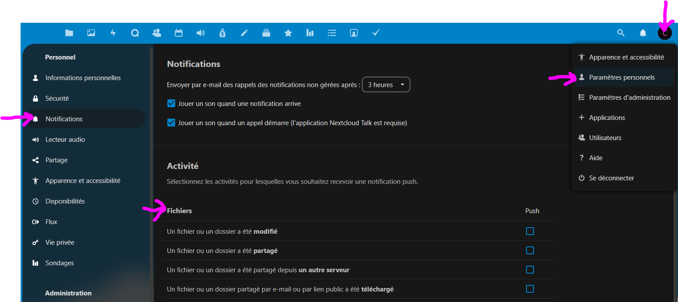Disable sound when a notification arrives

click(x=171, y=104)
